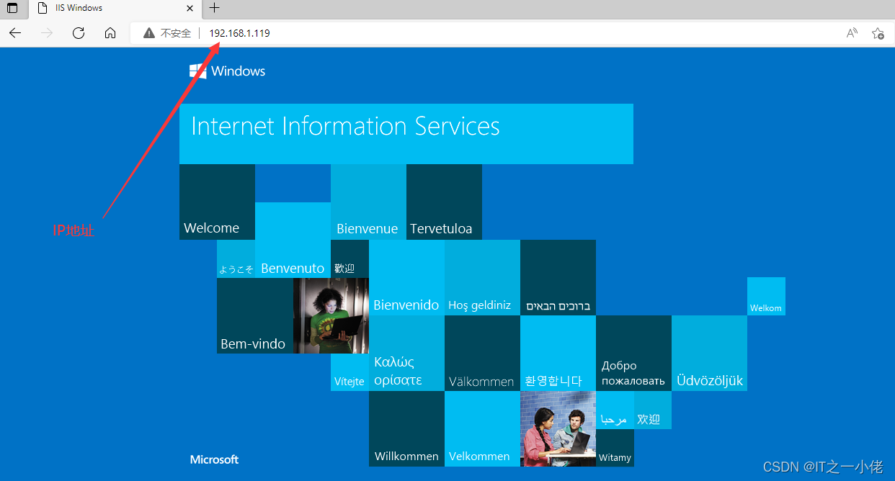Click the Добро пожаловать tile

633,353
